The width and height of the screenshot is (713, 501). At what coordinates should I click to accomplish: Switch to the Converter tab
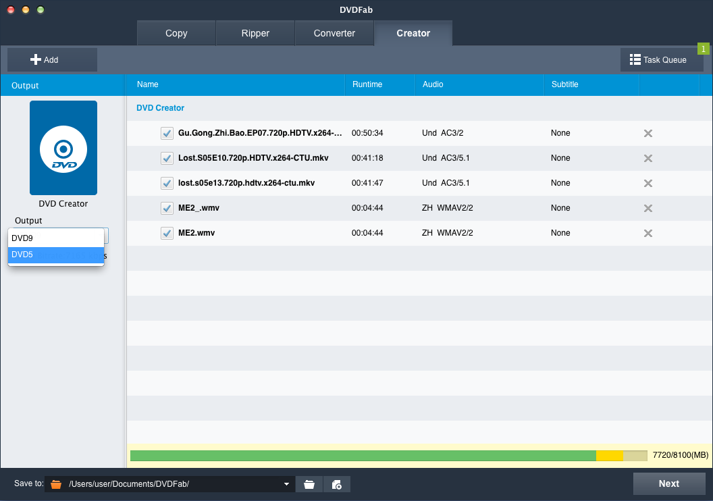(334, 33)
